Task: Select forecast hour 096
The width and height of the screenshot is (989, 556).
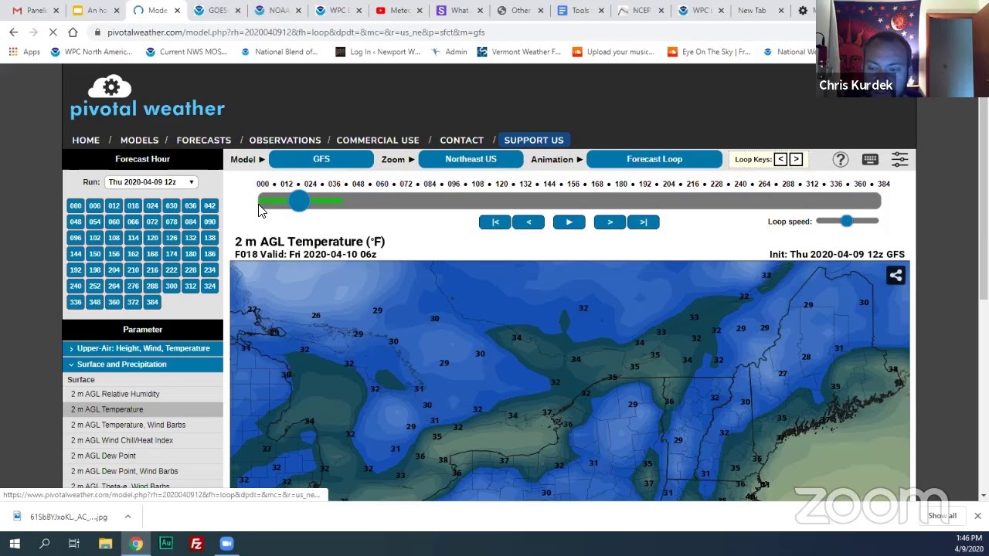Action: pos(76,238)
